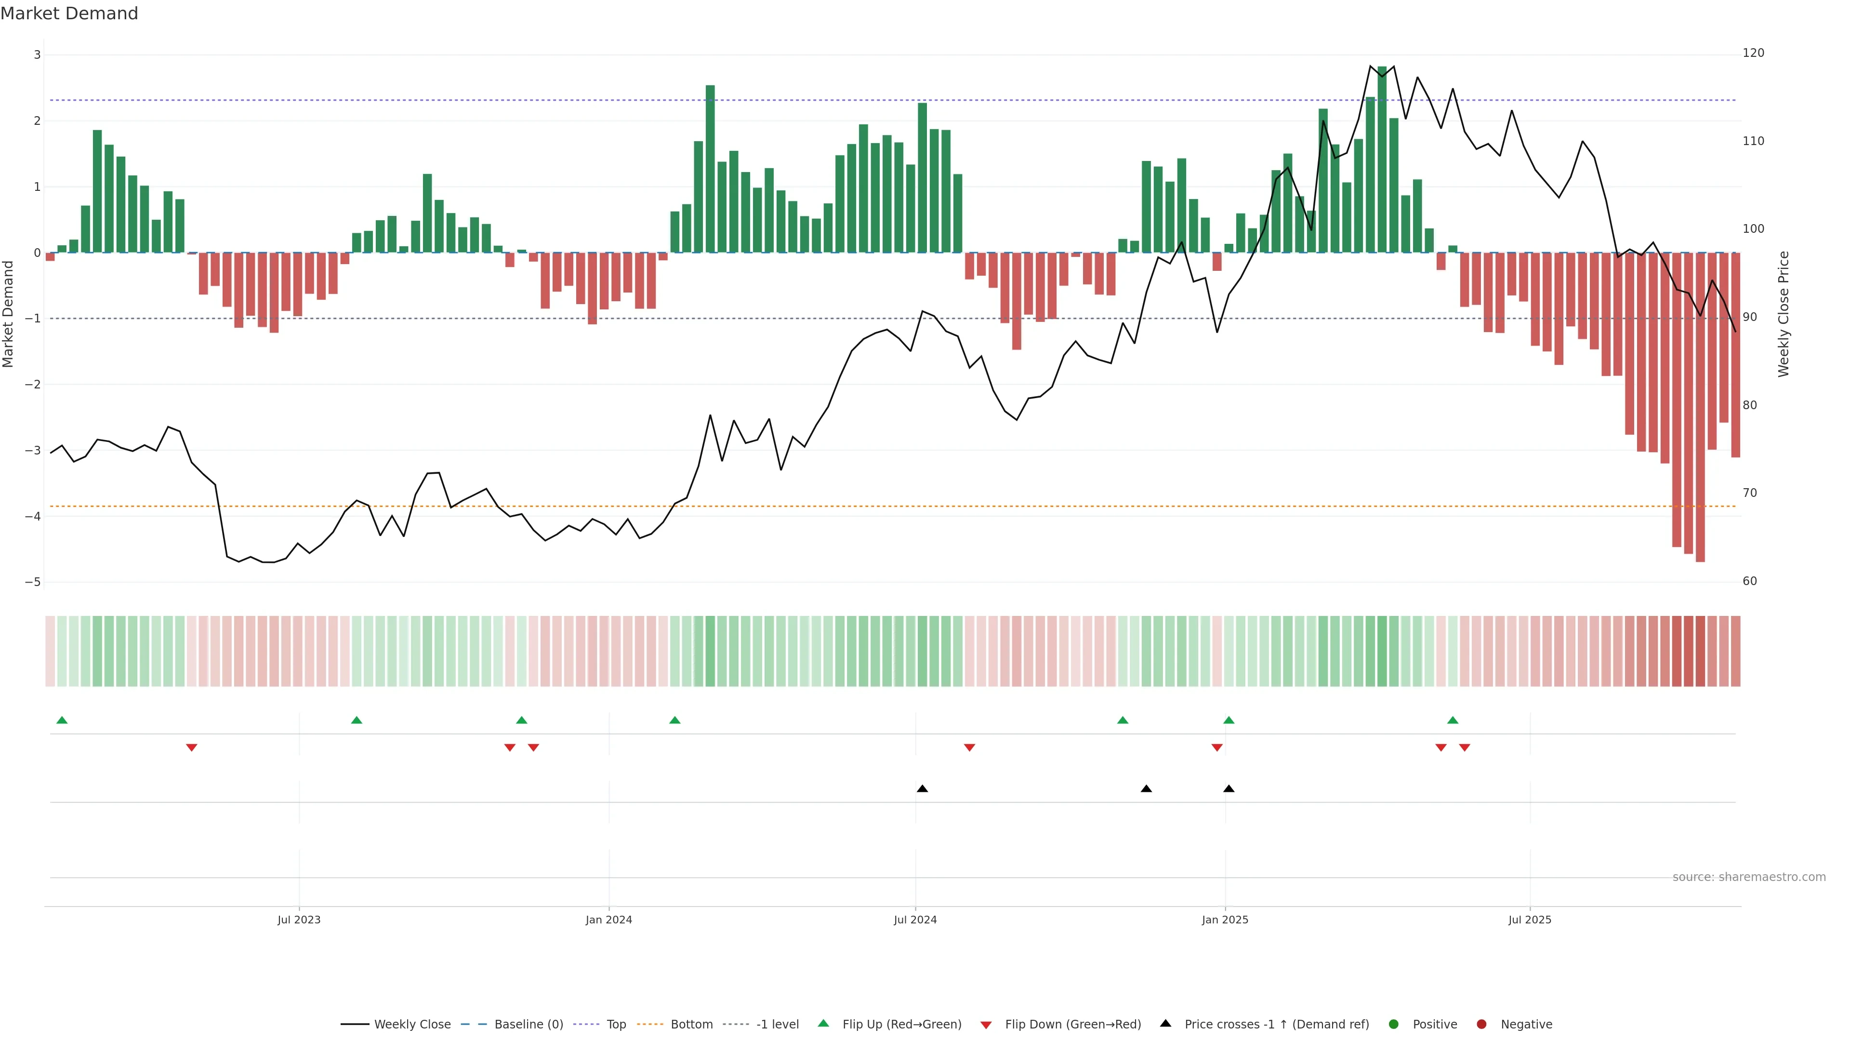Click the leftmost green flip-up triangle marker
This screenshot has height=1041, width=1850.
pyautogui.click(x=62, y=720)
